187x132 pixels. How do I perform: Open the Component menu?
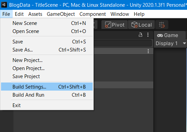(x=93, y=14)
